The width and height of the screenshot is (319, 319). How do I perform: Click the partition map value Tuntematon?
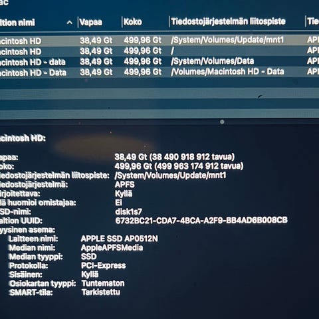[103, 283]
